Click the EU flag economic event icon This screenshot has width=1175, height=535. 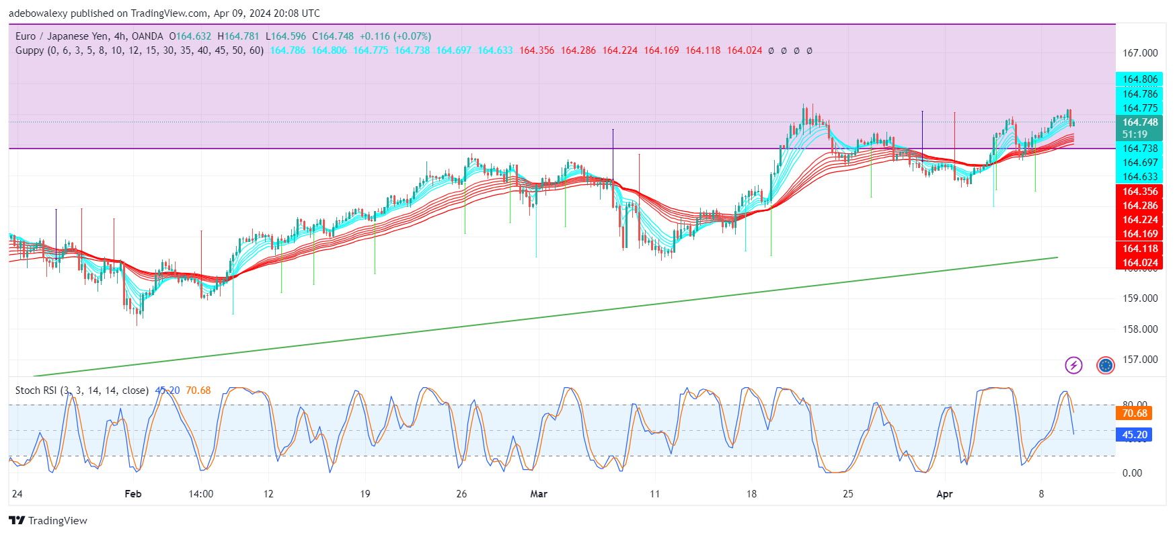coord(1106,365)
